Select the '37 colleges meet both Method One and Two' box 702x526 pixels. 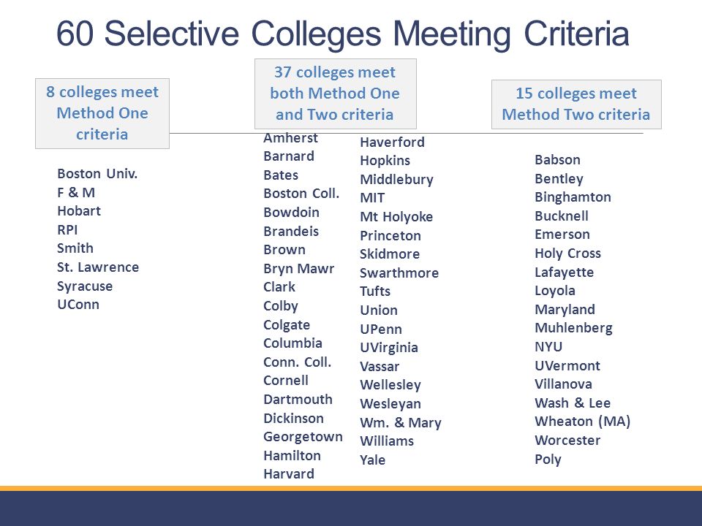[x=336, y=94]
